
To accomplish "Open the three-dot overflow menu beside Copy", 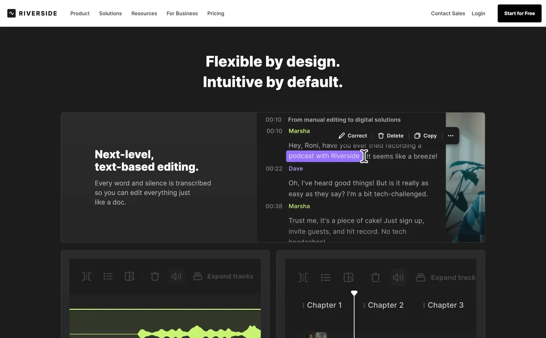I will coord(450,136).
